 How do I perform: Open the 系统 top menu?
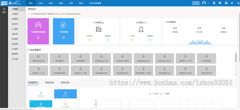click(81, 3)
